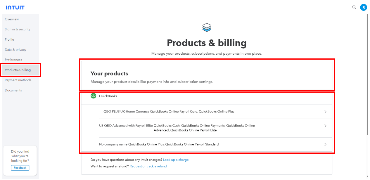Click the Feedback button
The image size is (370, 180).
(20, 168)
